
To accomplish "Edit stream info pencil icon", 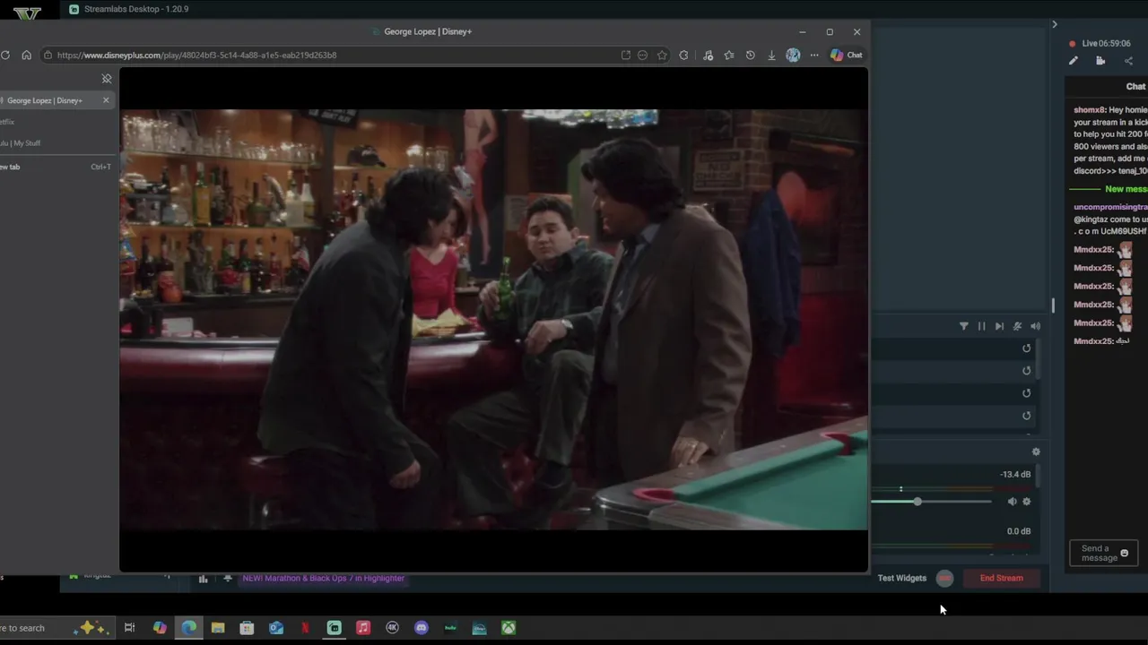I will click(x=1074, y=61).
